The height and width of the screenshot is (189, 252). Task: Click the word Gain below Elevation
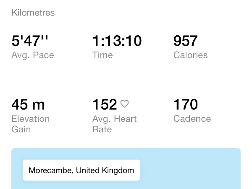(x=21, y=129)
